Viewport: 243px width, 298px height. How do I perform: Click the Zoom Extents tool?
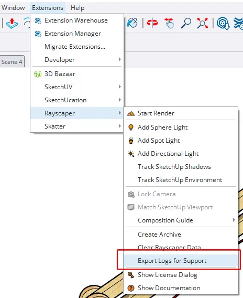pos(202,23)
